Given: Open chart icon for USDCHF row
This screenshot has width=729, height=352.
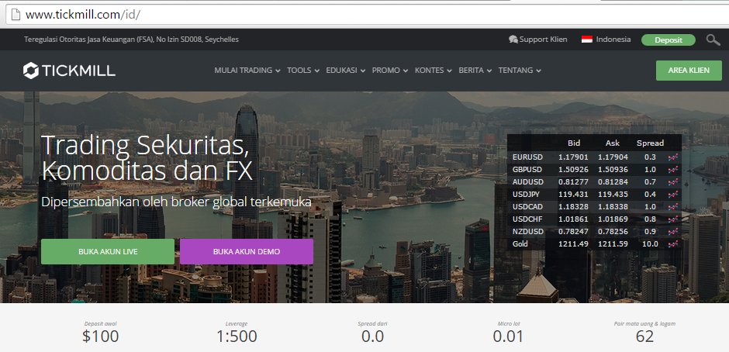Looking at the screenshot, I should pos(672,219).
